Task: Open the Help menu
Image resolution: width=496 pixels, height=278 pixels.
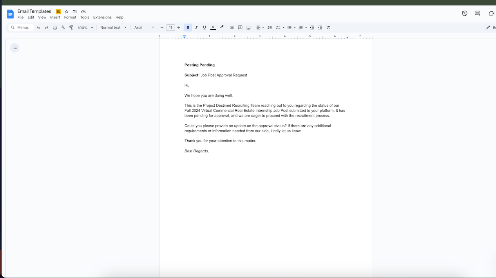Action: 119,17
